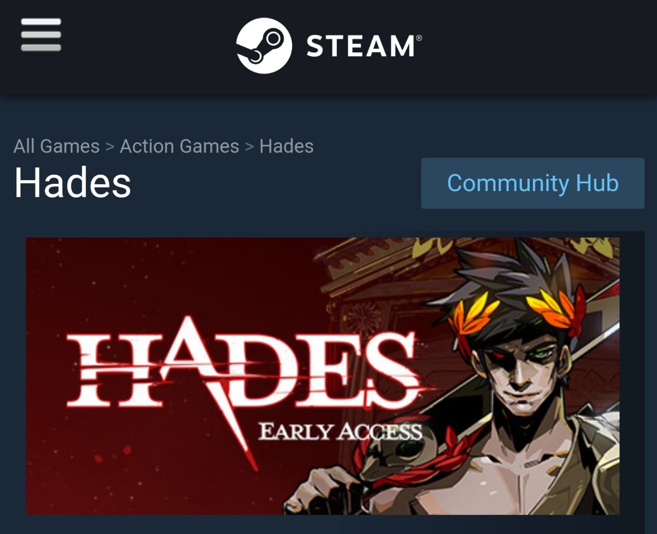The image size is (657, 534).
Task: Click the Steam circular logo icon
Action: 264,46
